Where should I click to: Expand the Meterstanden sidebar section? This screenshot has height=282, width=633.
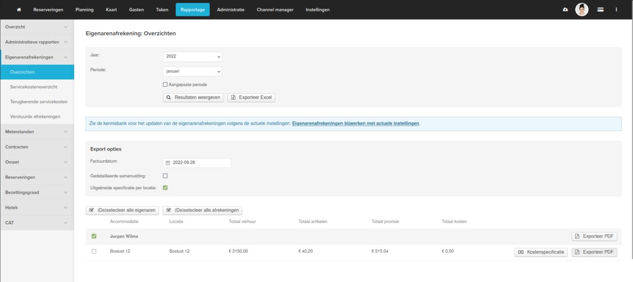(x=37, y=132)
